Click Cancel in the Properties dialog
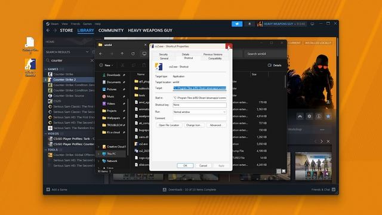The height and width of the screenshot is (215, 382). (x=203, y=165)
